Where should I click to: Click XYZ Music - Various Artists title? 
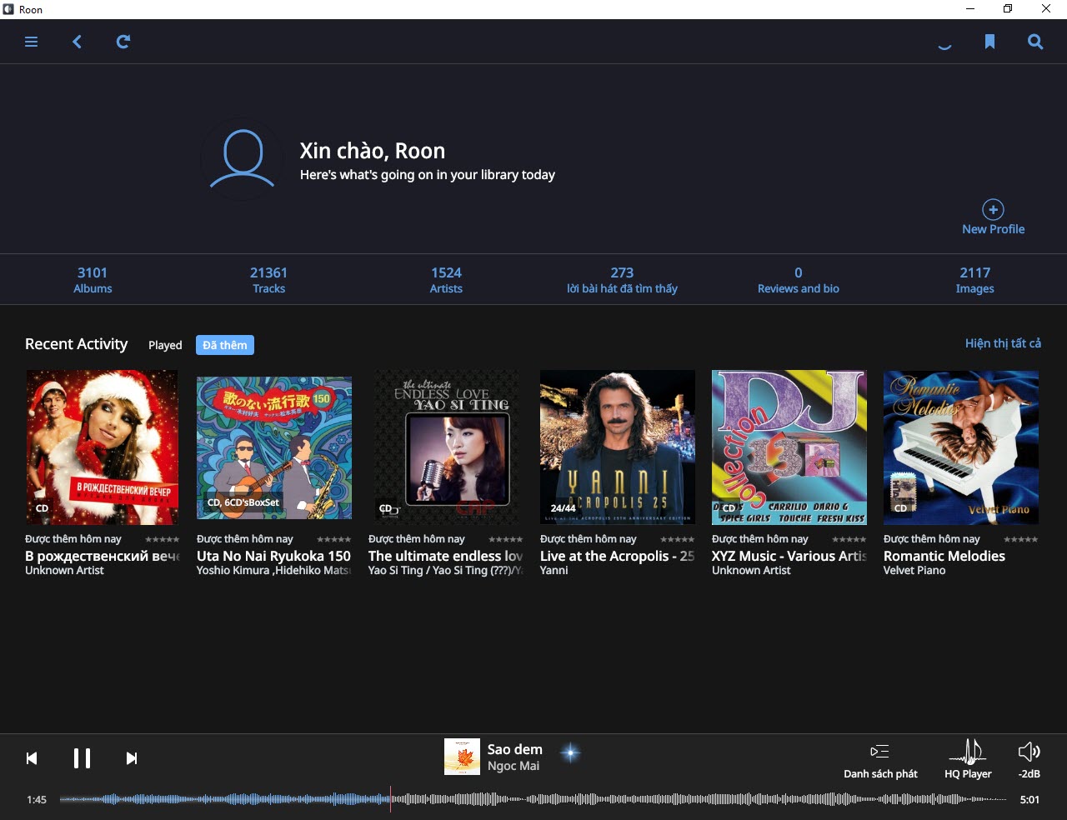coord(789,556)
